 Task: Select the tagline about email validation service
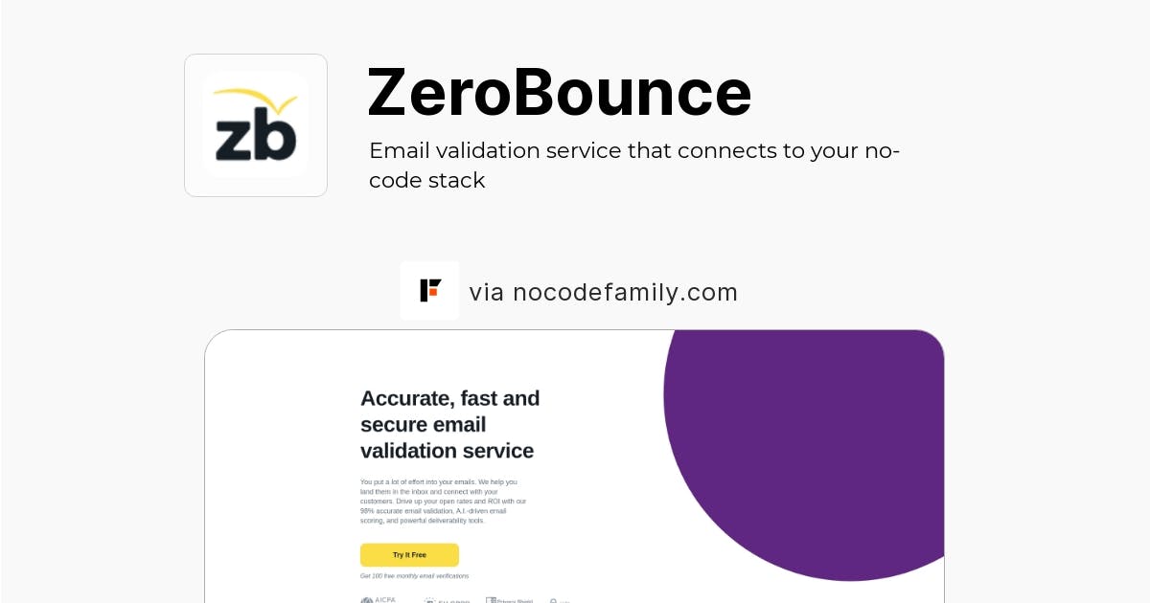[x=634, y=165]
